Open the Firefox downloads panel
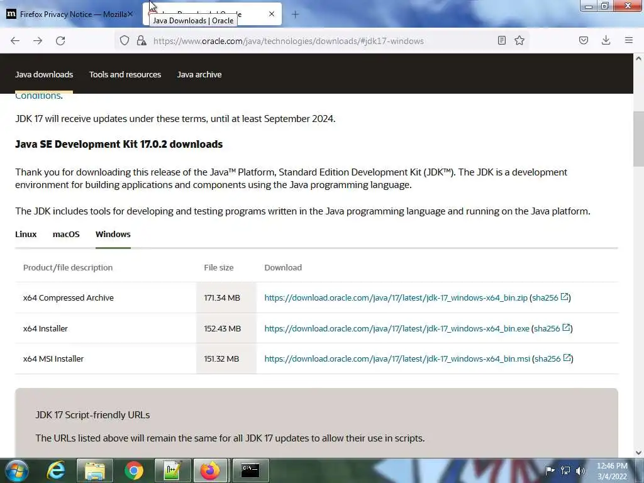644x483 pixels. pyautogui.click(x=606, y=40)
